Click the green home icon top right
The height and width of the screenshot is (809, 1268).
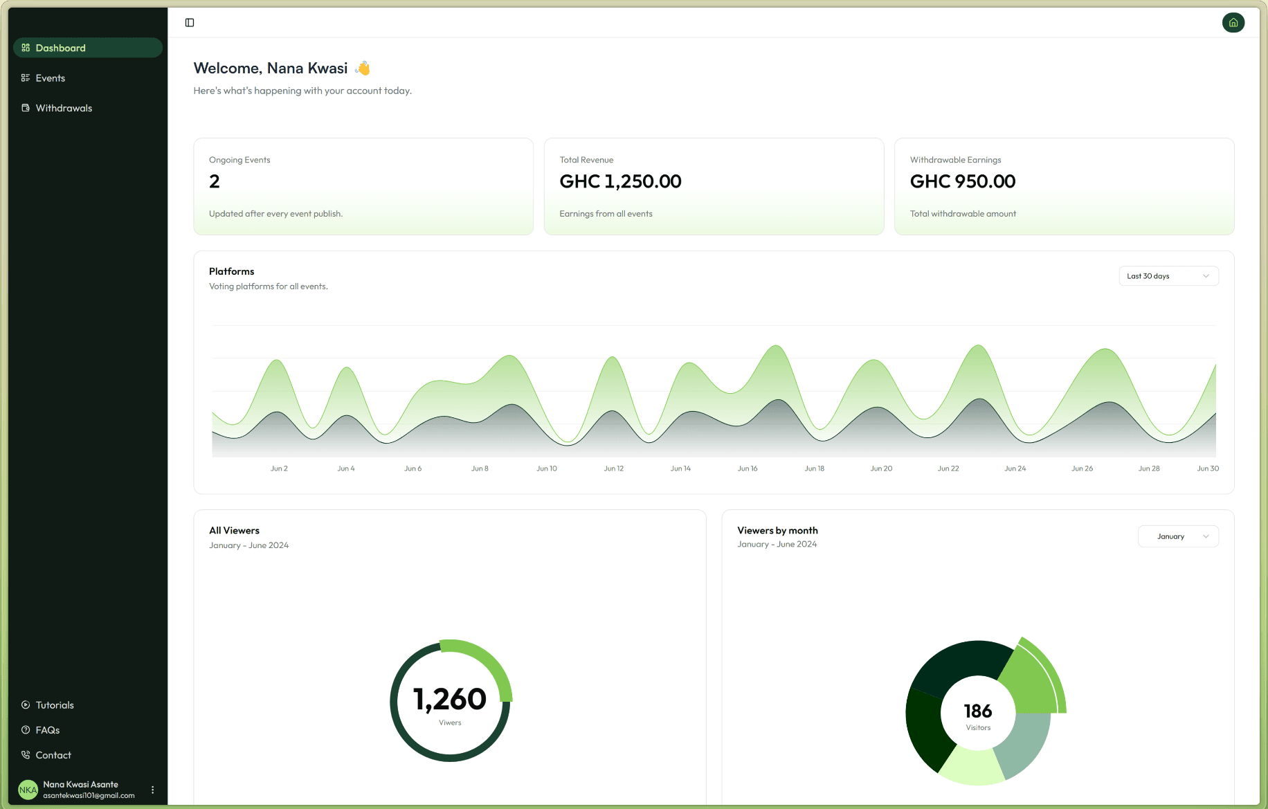(1234, 22)
